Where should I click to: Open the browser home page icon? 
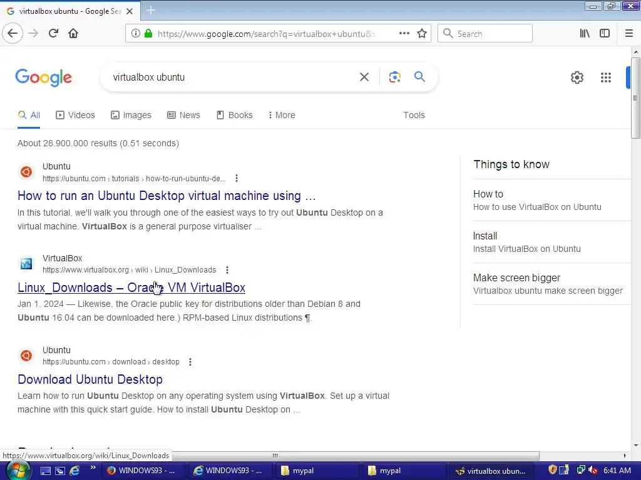pyautogui.click(x=73, y=34)
